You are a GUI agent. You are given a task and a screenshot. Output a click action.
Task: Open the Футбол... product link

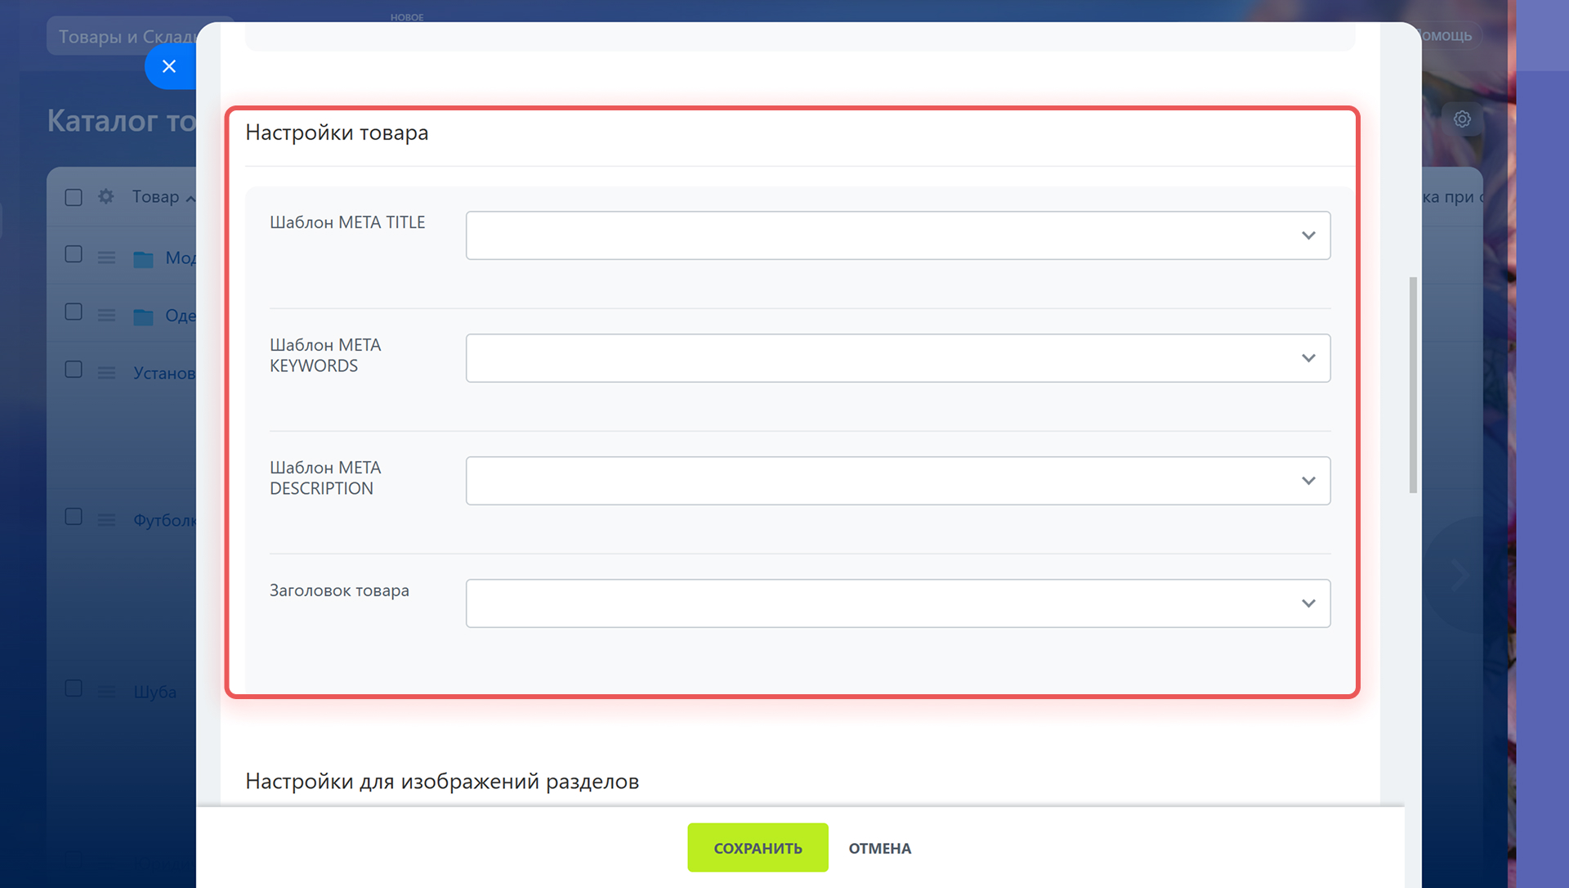[164, 520]
